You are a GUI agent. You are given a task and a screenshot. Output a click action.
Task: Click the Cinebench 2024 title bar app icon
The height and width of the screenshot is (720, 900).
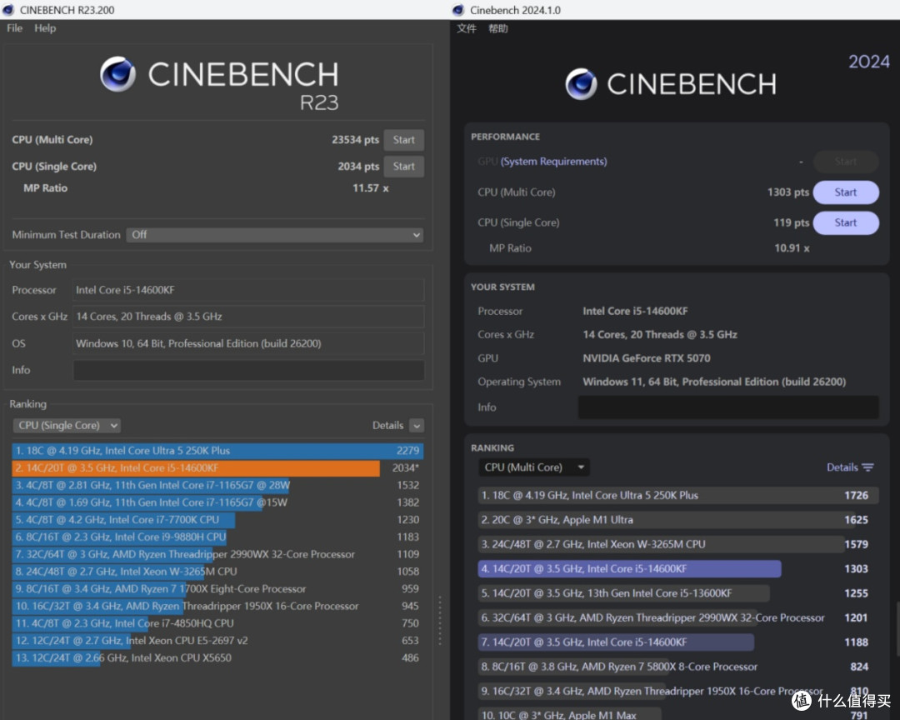point(458,10)
